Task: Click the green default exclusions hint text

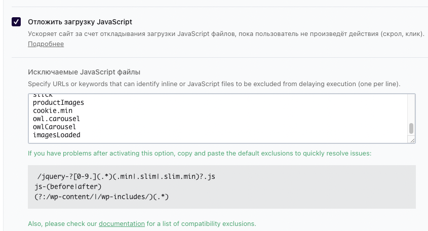Action: [200, 153]
